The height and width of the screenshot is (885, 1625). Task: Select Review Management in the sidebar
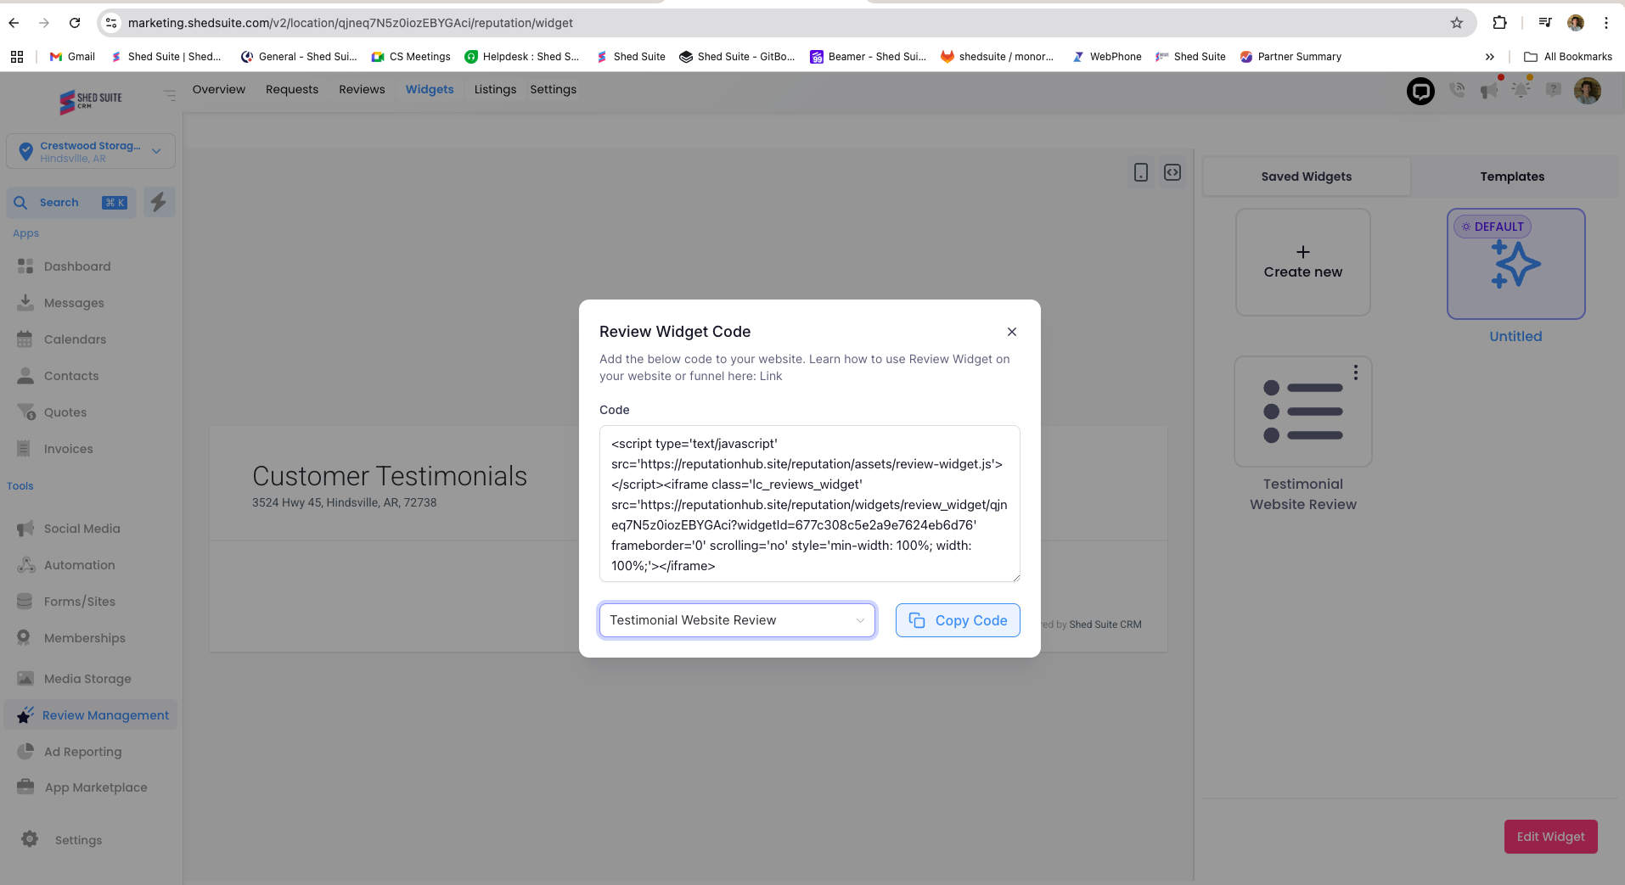(91, 715)
